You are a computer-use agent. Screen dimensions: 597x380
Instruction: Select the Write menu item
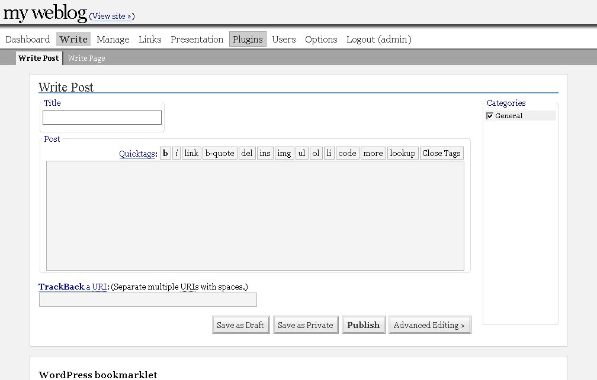click(x=73, y=39)
